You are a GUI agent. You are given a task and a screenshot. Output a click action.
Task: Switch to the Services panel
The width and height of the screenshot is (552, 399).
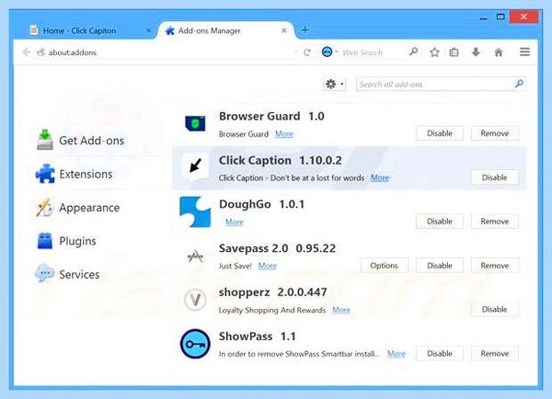[x=67, y=275]
